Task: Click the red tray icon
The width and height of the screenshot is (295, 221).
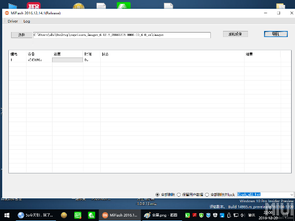Action: pyautogui.click(x=194, y=215)
